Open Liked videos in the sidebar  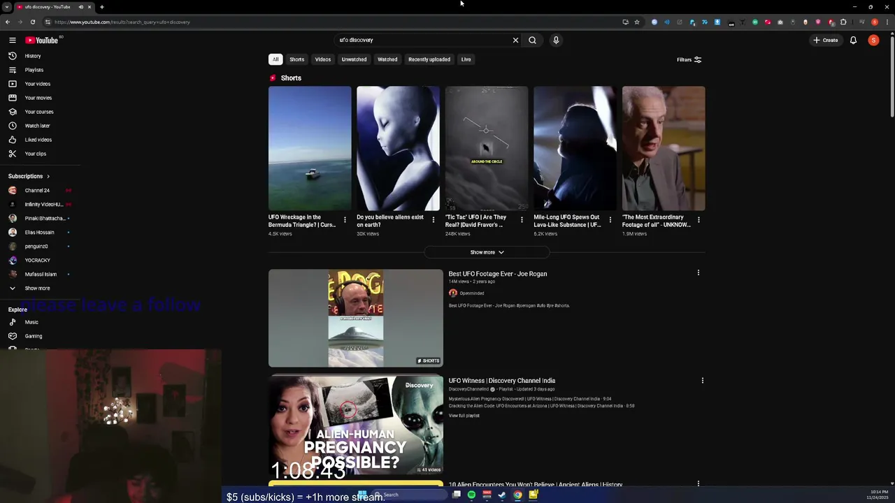(x=40, y=140)
